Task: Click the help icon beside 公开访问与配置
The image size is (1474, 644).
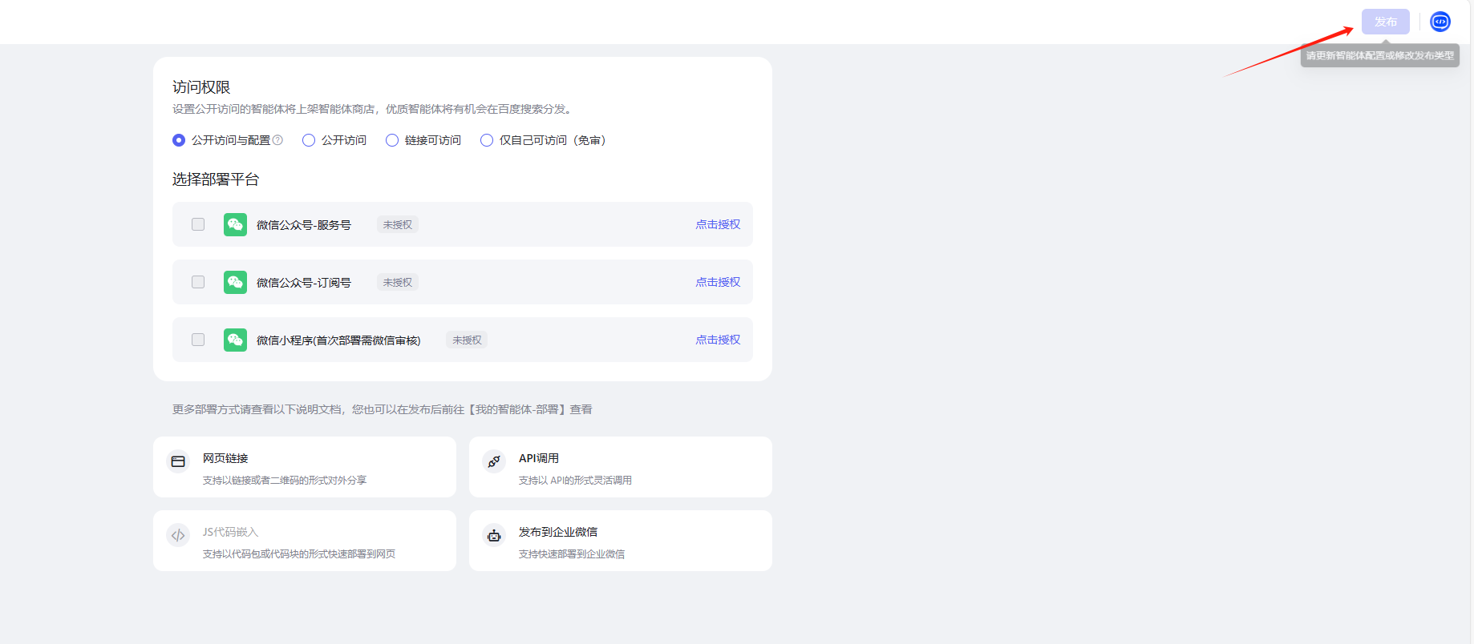Action: [278, 140]
